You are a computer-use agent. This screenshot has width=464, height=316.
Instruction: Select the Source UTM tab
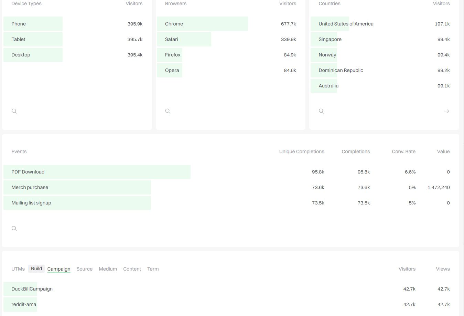85,269
